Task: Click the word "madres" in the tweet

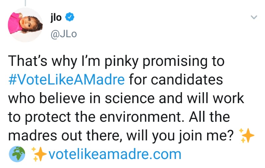Action: (x=29, y=136)
